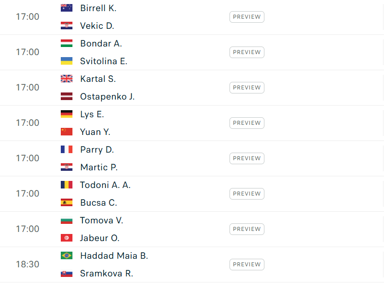Image resolution: width=384 pixels, height=284 pixels.
Task: Open the Preview for Birrell vs Vekic
Action: coord(247,17)
